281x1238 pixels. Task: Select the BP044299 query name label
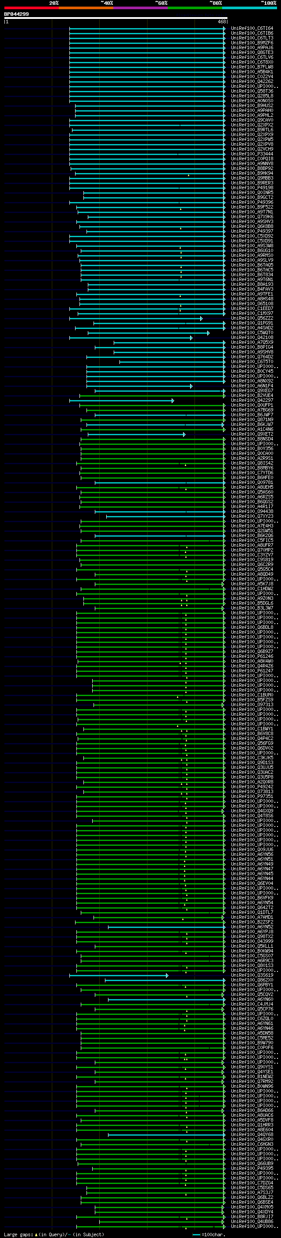[16, 14]
